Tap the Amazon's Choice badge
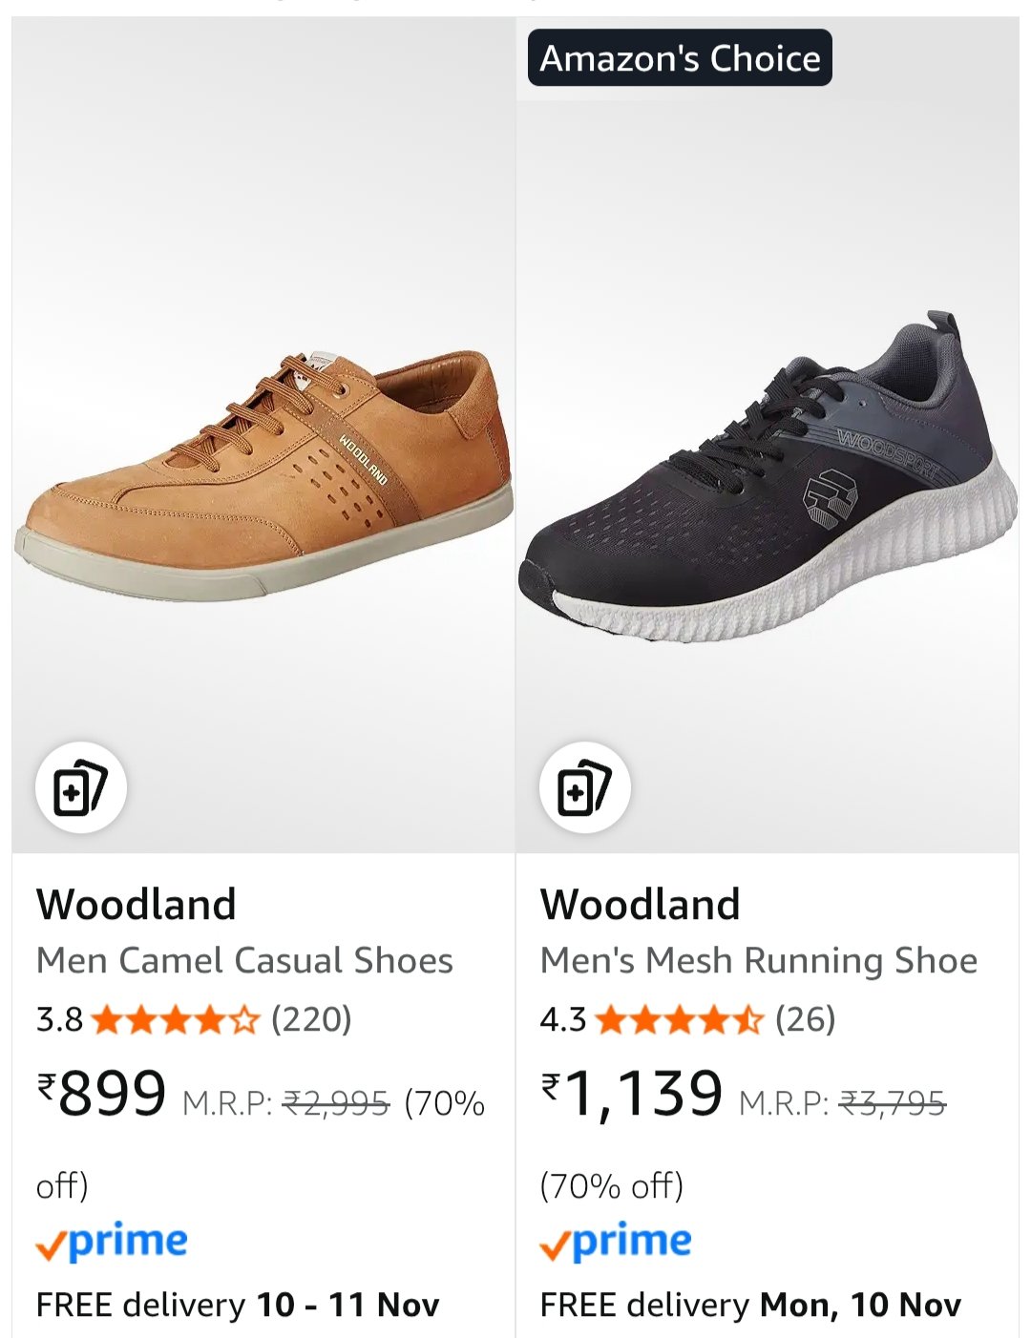Image resolution: width=1031 pixels, height=1338 pixels. (680, 58)
